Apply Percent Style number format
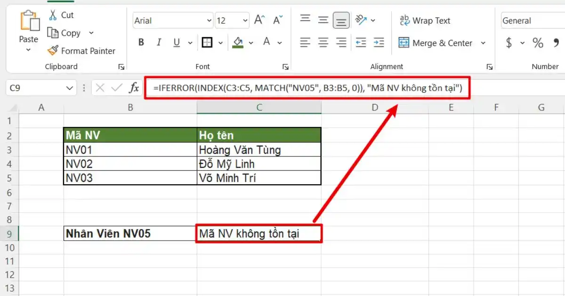 (x=538, y=43)
